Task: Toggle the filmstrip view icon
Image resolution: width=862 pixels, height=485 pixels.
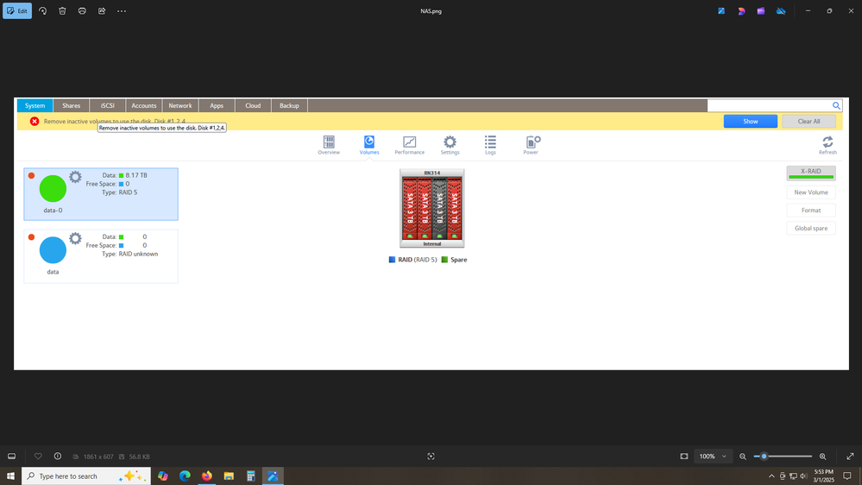Action: tap(12, 457)
